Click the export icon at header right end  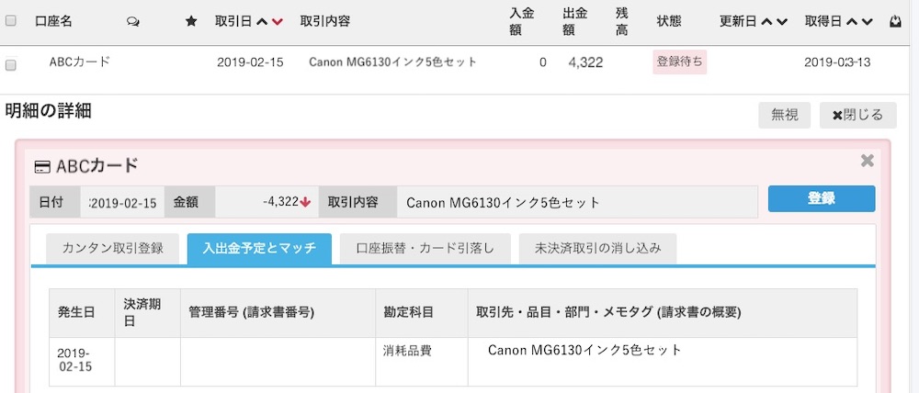pyautogui.click(x=895, y=22)
